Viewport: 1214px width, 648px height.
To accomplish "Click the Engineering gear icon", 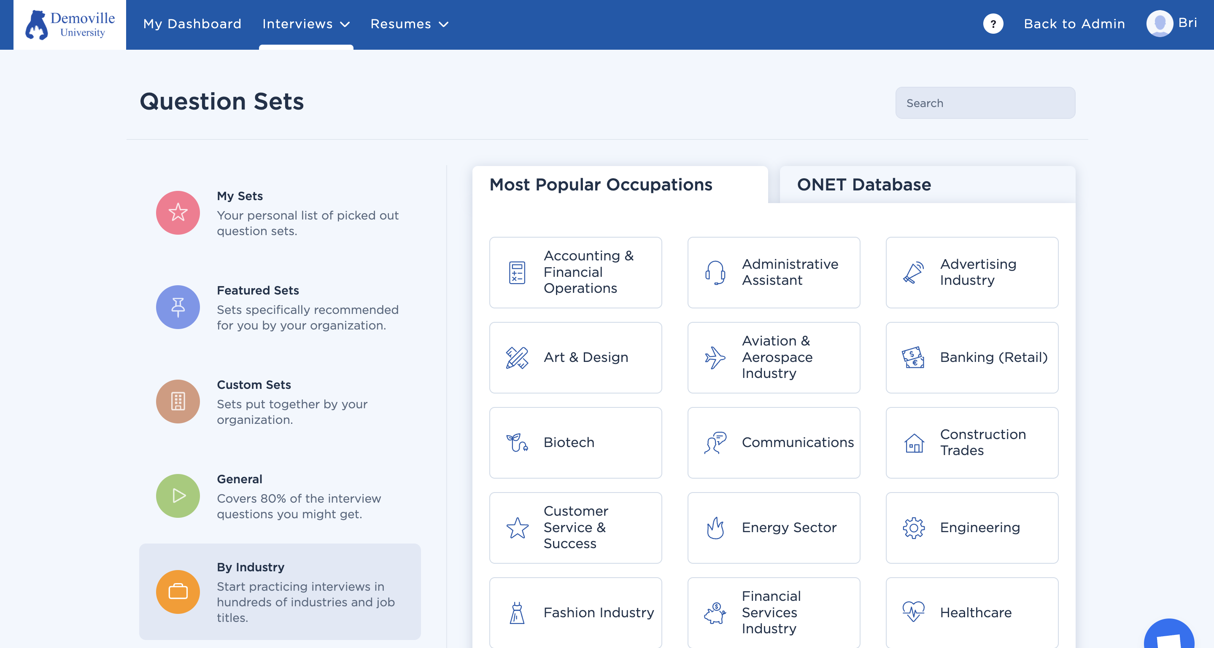I will pyautogui.click(x=913, y=528).
